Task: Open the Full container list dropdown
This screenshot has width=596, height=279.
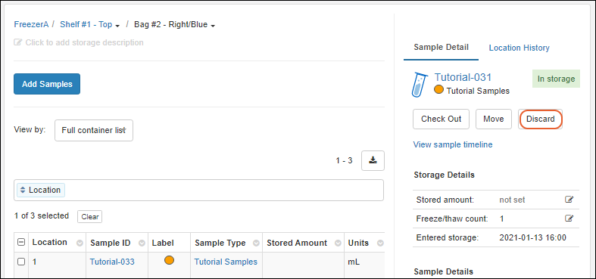Action: [94, 130]
